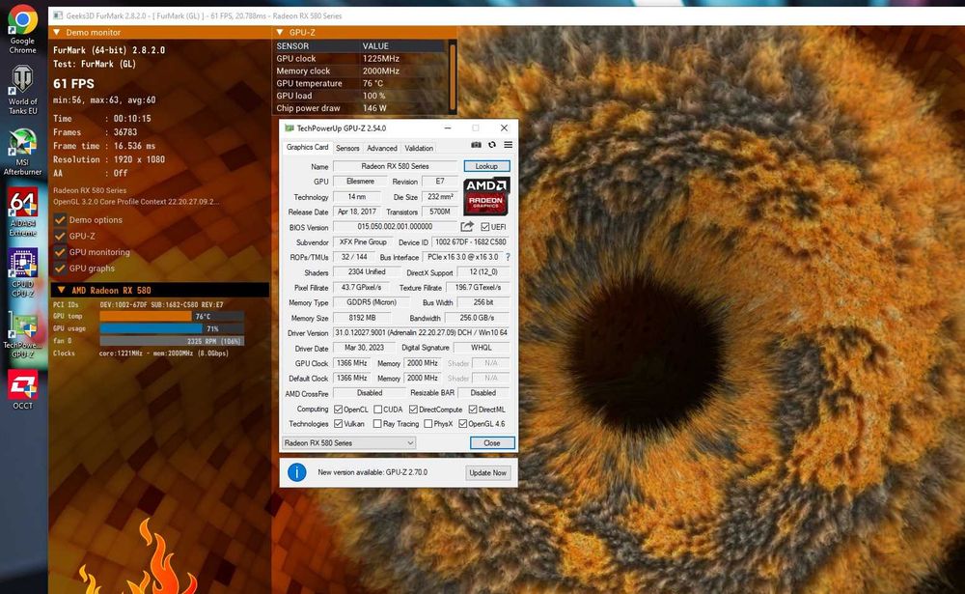This screenshot has width=965, height=594.
Task: Toggle the GPU graphs checkbox
Action: click(60, 269)
